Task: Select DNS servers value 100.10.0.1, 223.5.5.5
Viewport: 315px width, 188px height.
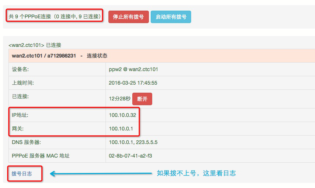Action: pos(133,142)
